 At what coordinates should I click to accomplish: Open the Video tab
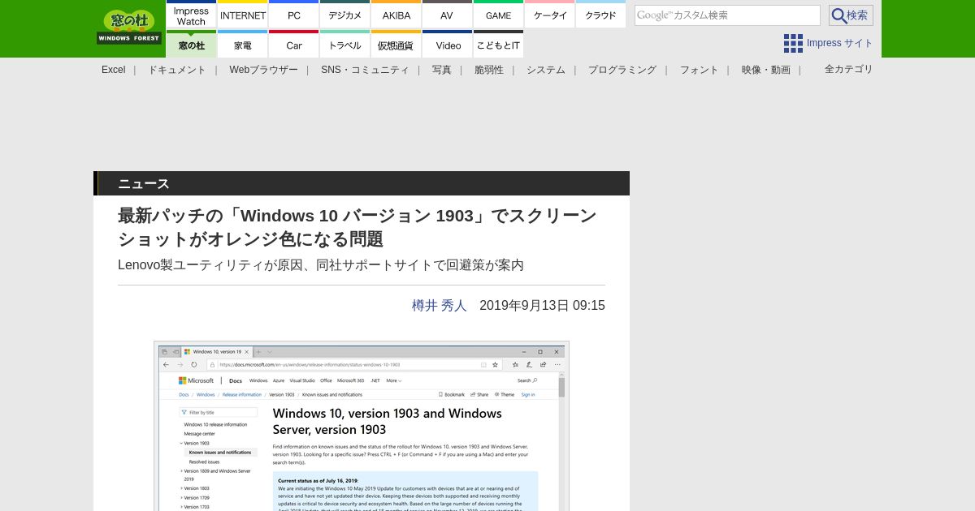point(447,44)
